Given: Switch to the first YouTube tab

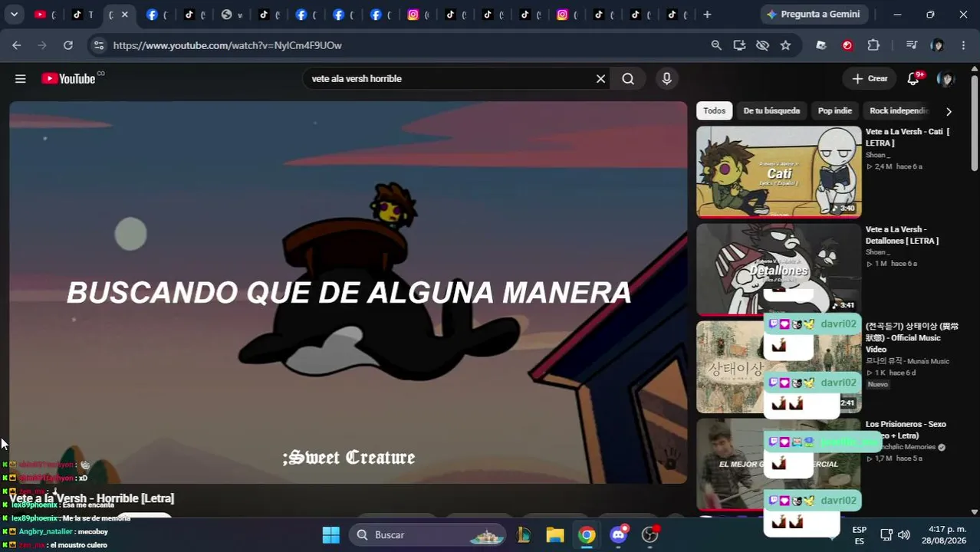Looking at the screenshot, I should [x=44, y=14].
